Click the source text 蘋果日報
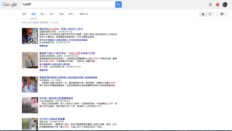Image resolution: width=232 pixels, height=131 pixels. 44,122
